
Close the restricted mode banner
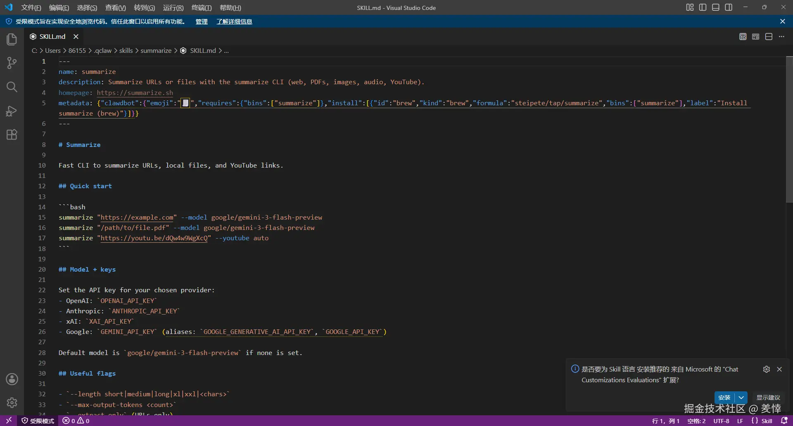pos(783,21)
